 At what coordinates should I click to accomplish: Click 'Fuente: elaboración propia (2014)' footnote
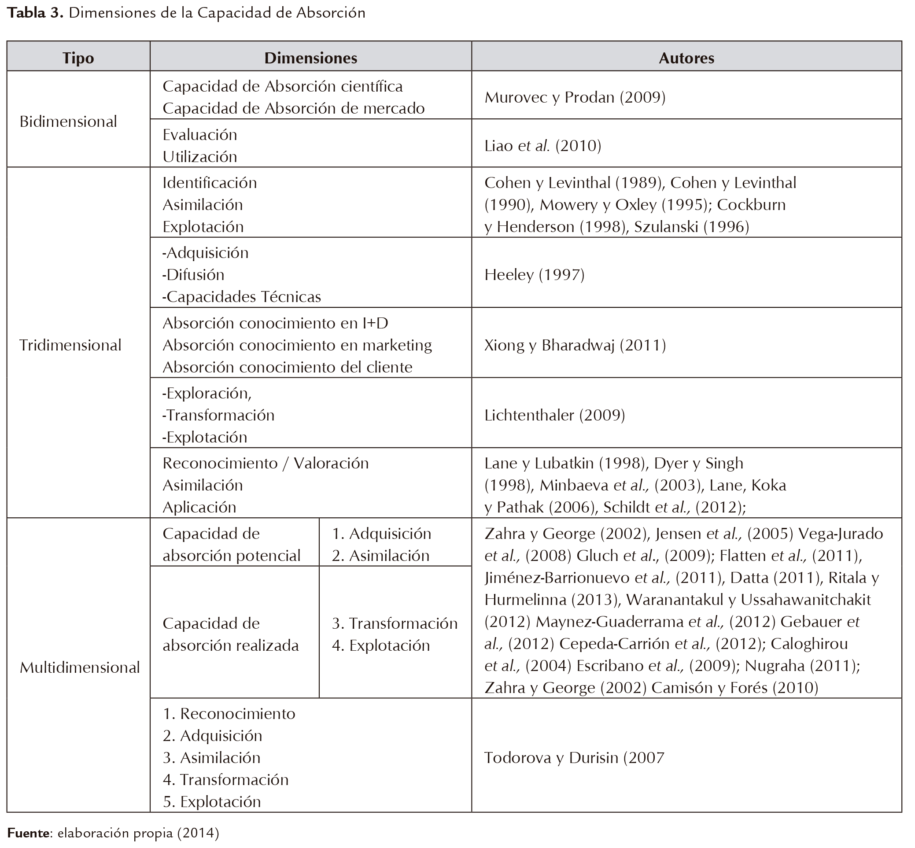(113, 833)
